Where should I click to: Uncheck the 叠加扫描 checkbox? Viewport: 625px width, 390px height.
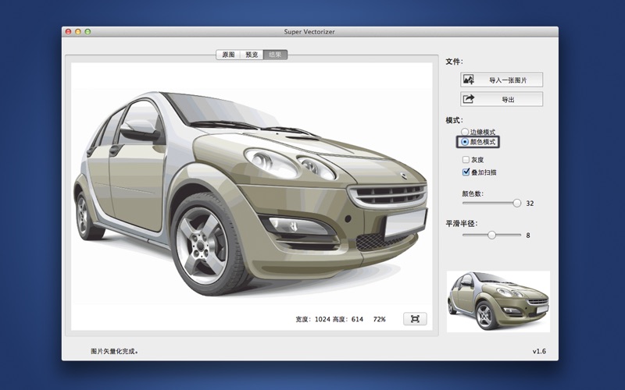466,172
